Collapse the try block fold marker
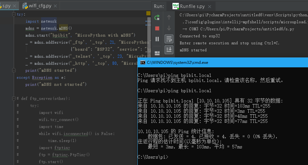Image resolution: width=308 pixels, height=165 pixels. pyautogui.click(x=13, y=14)
